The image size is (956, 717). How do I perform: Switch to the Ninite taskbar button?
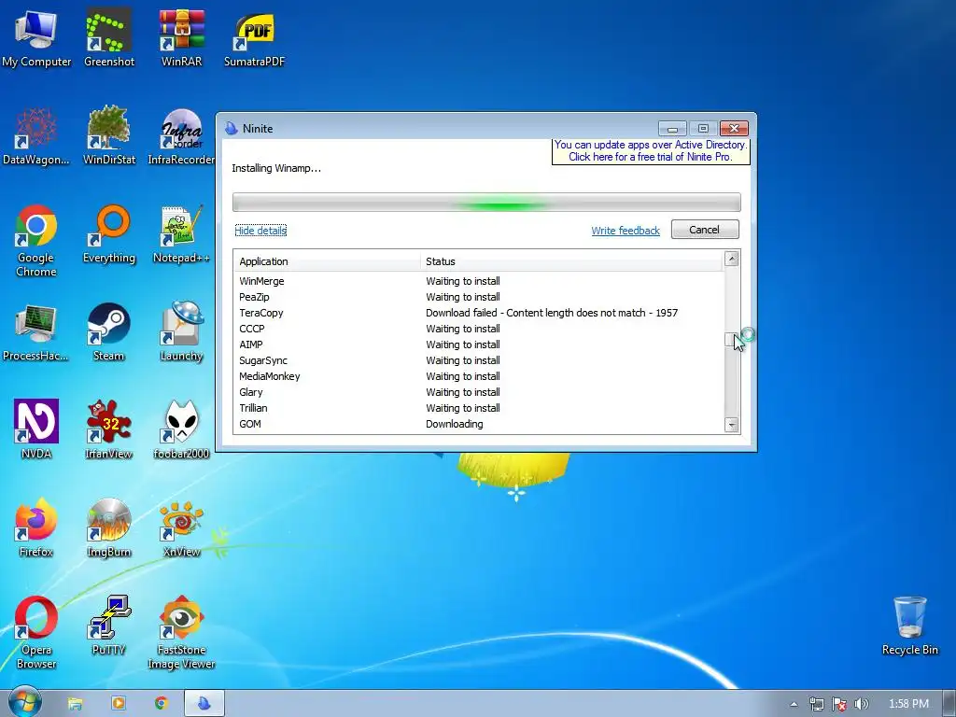coord(204,704)
